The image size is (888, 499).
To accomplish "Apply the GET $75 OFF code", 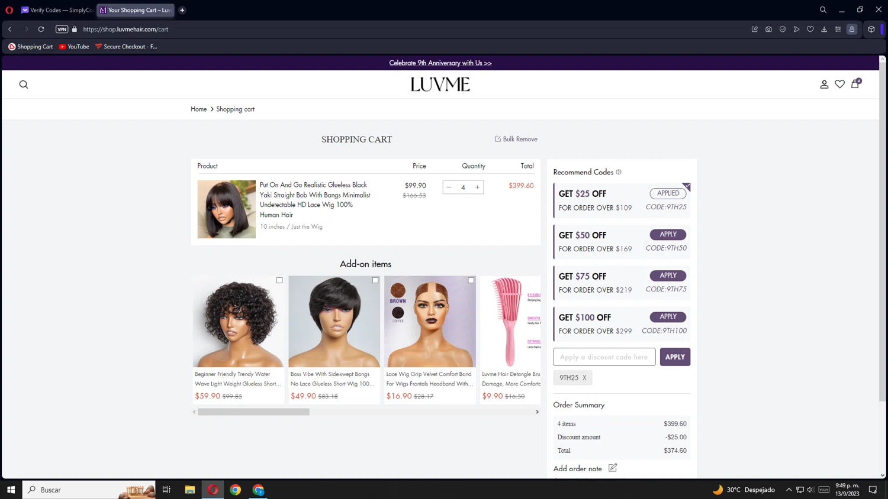I will pos(668,276).
